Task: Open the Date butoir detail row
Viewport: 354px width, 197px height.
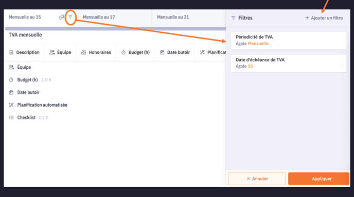Action: point(24,92)
